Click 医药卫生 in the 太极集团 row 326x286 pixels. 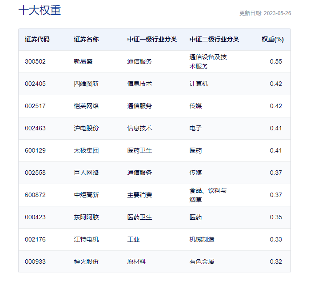tap(139, 150)
